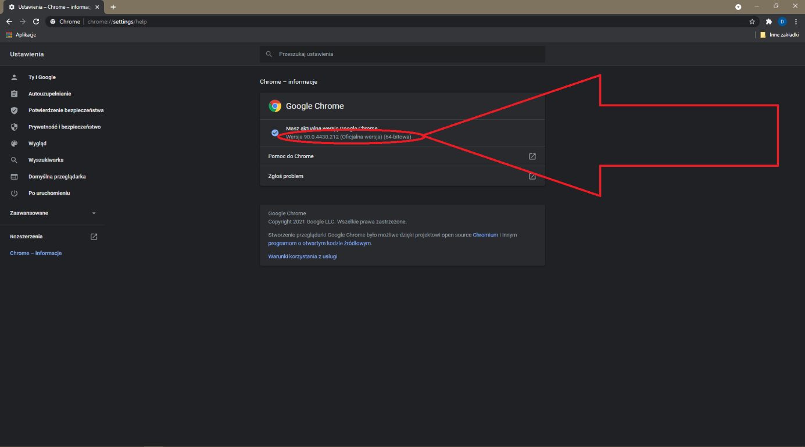Click the blue up-to-date checkmark icon
This screenshot has height=447, width=805.
tap(275, 133)
